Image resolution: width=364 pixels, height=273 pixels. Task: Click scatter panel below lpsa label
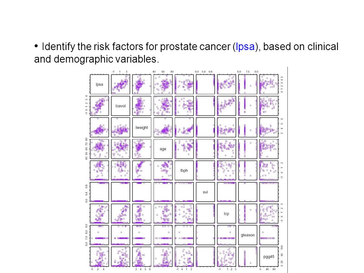[99, 106]
